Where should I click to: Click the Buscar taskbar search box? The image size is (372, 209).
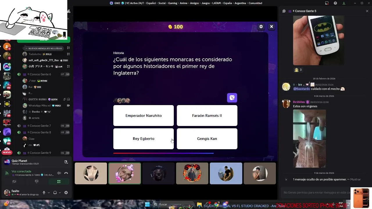(x=174, y=204)
